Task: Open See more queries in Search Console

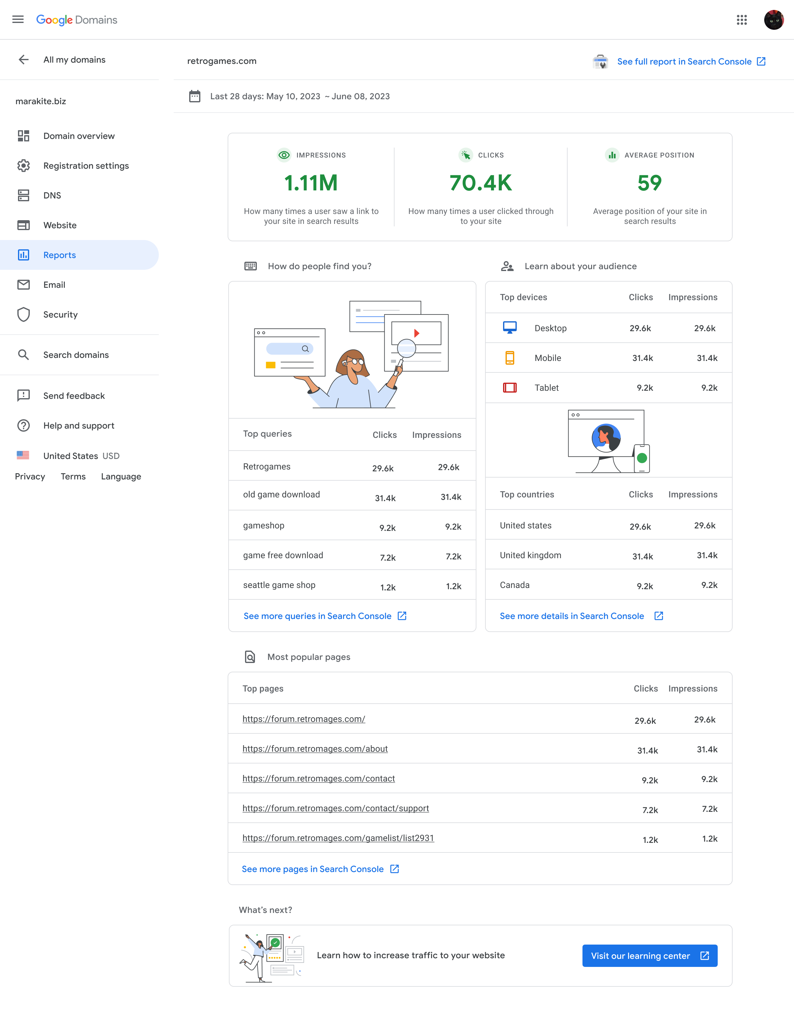Action: tap(325, 616)
